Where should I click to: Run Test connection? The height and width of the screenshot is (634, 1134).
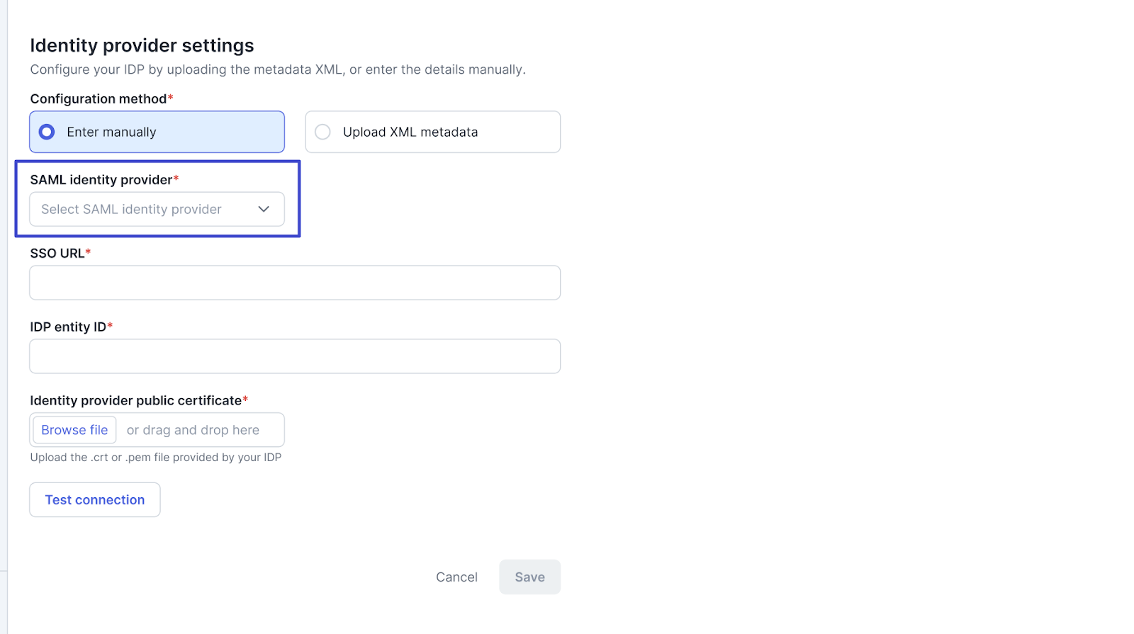tap(95, 500)
